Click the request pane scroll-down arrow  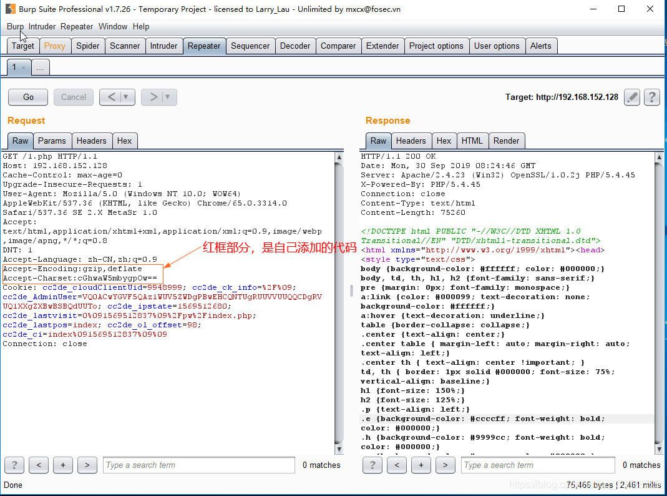pyautogui.click(x=339, y=449)
